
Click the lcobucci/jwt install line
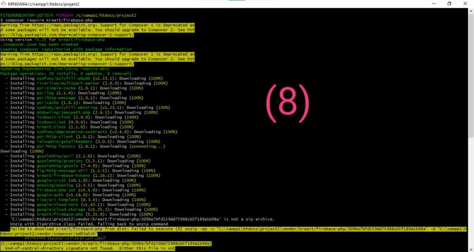click(x=69, y=122)
